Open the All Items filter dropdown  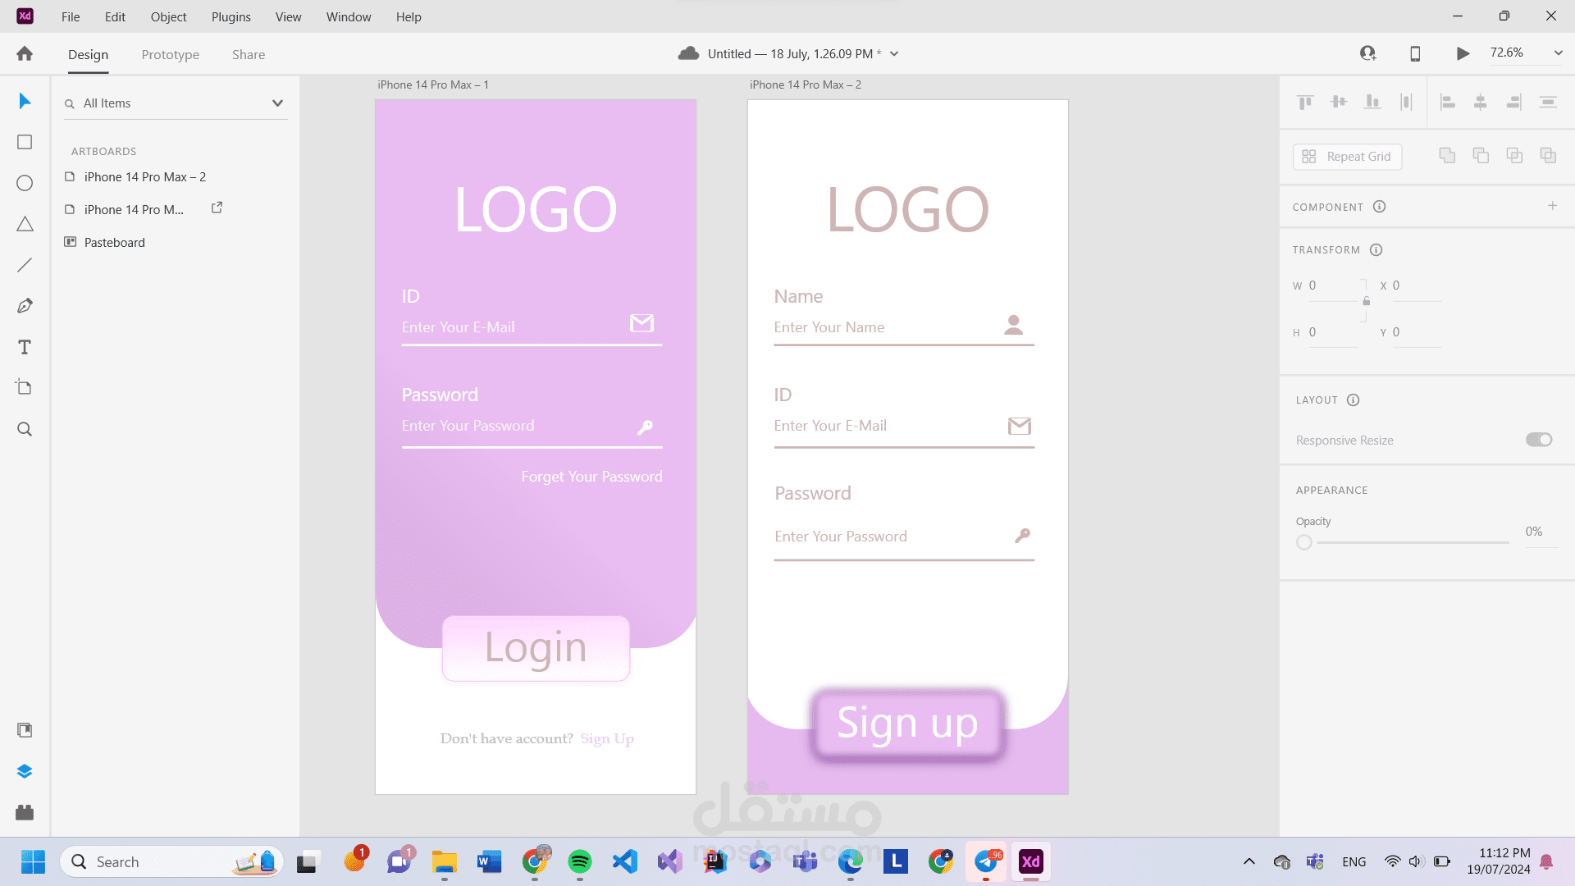pos(277,103)
